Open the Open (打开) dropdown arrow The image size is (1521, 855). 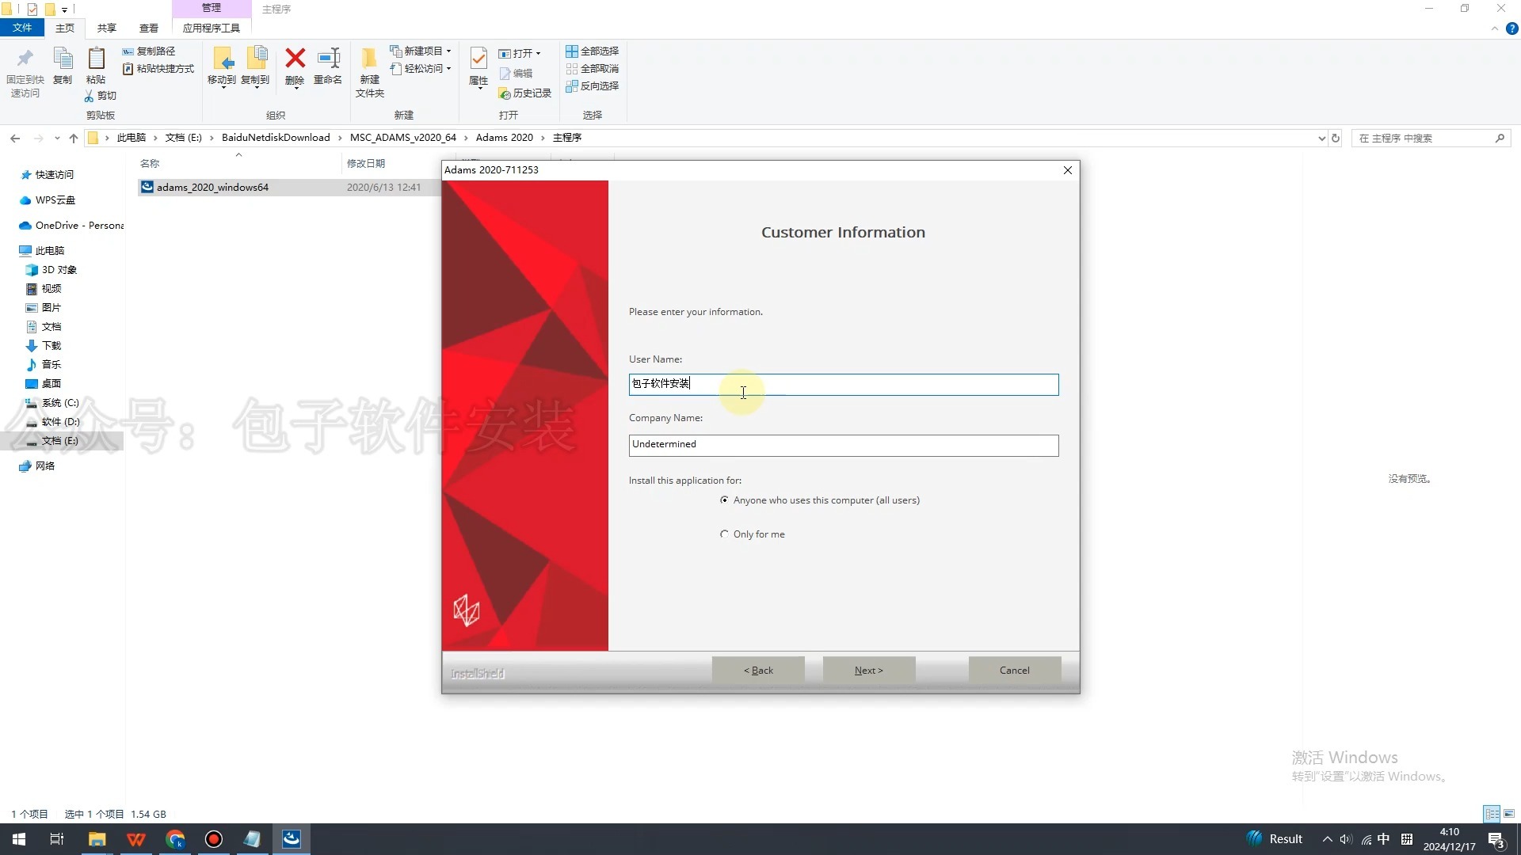click(539, 54)
